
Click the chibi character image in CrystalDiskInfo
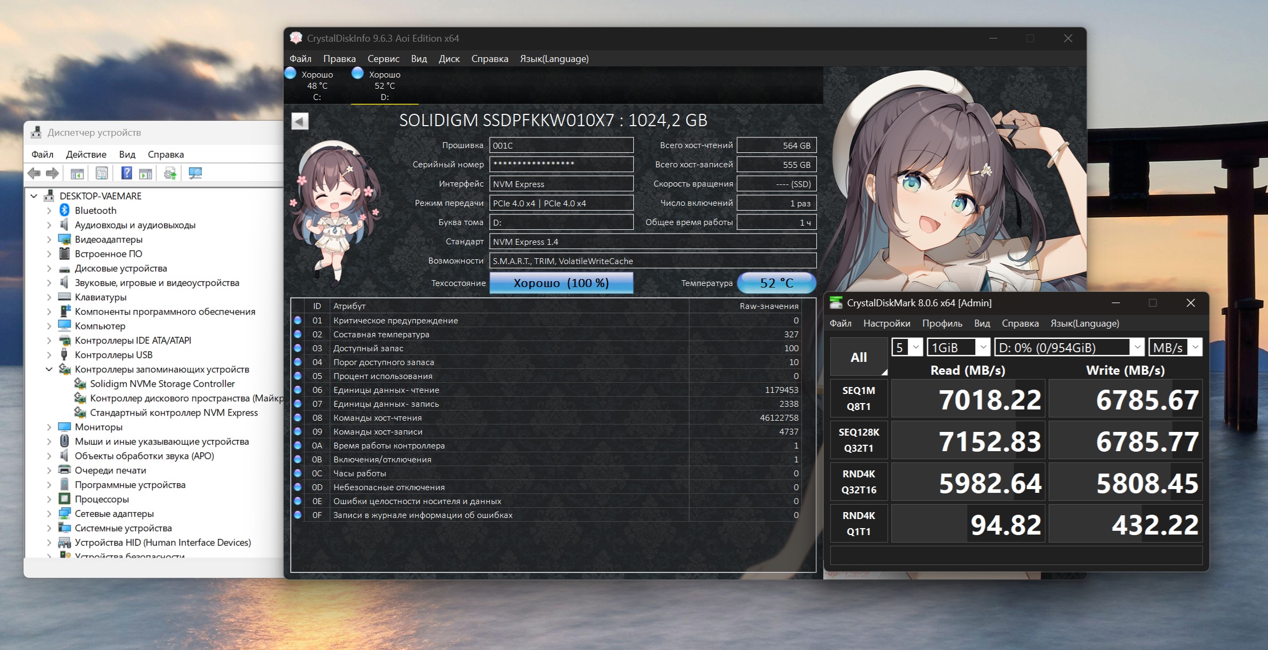tap(335, 211)
